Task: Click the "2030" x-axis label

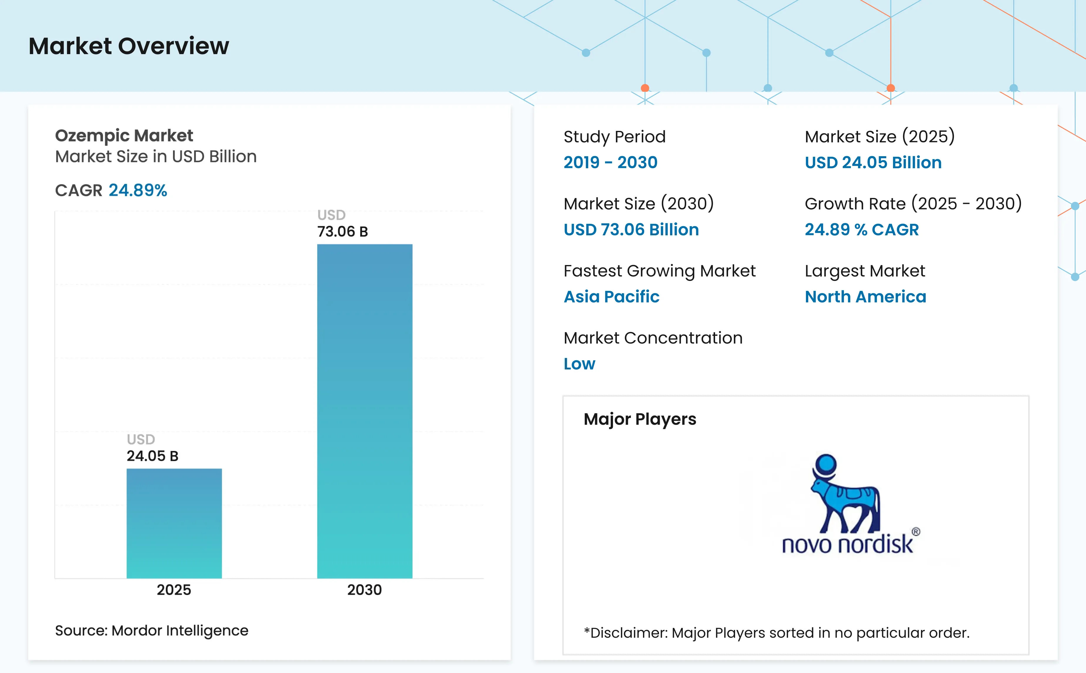Action: tap(364, 590)
